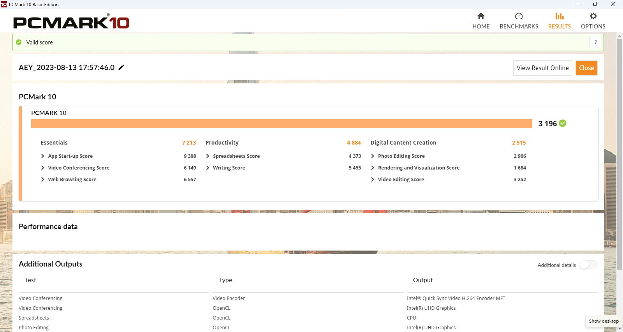Click the Options gear icon
The height and width of the screenshot is (332, 623).
click(593, 16)
